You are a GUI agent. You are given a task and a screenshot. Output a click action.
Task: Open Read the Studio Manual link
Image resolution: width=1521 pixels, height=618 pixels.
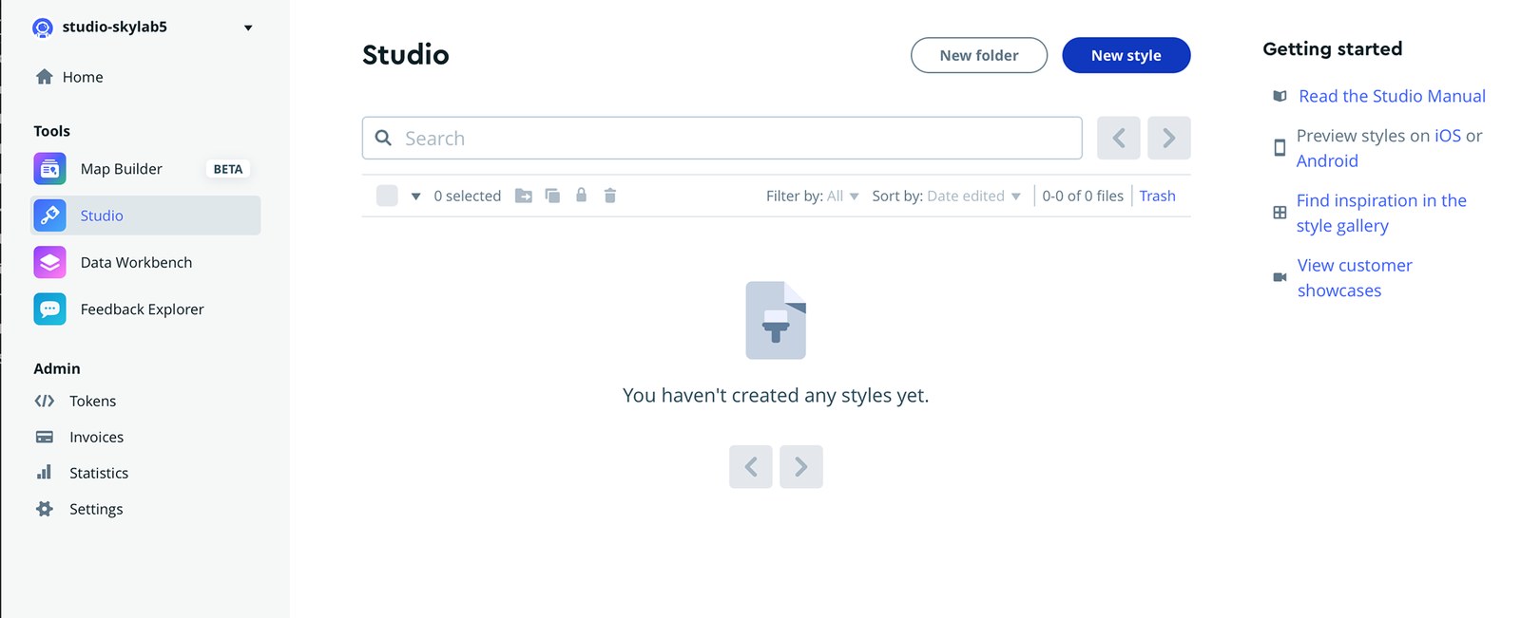click(x=1392, y=96)
